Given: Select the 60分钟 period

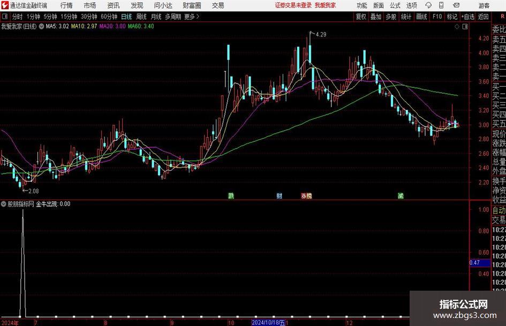Looking at the screenshot, I should [x=109, y=17].
